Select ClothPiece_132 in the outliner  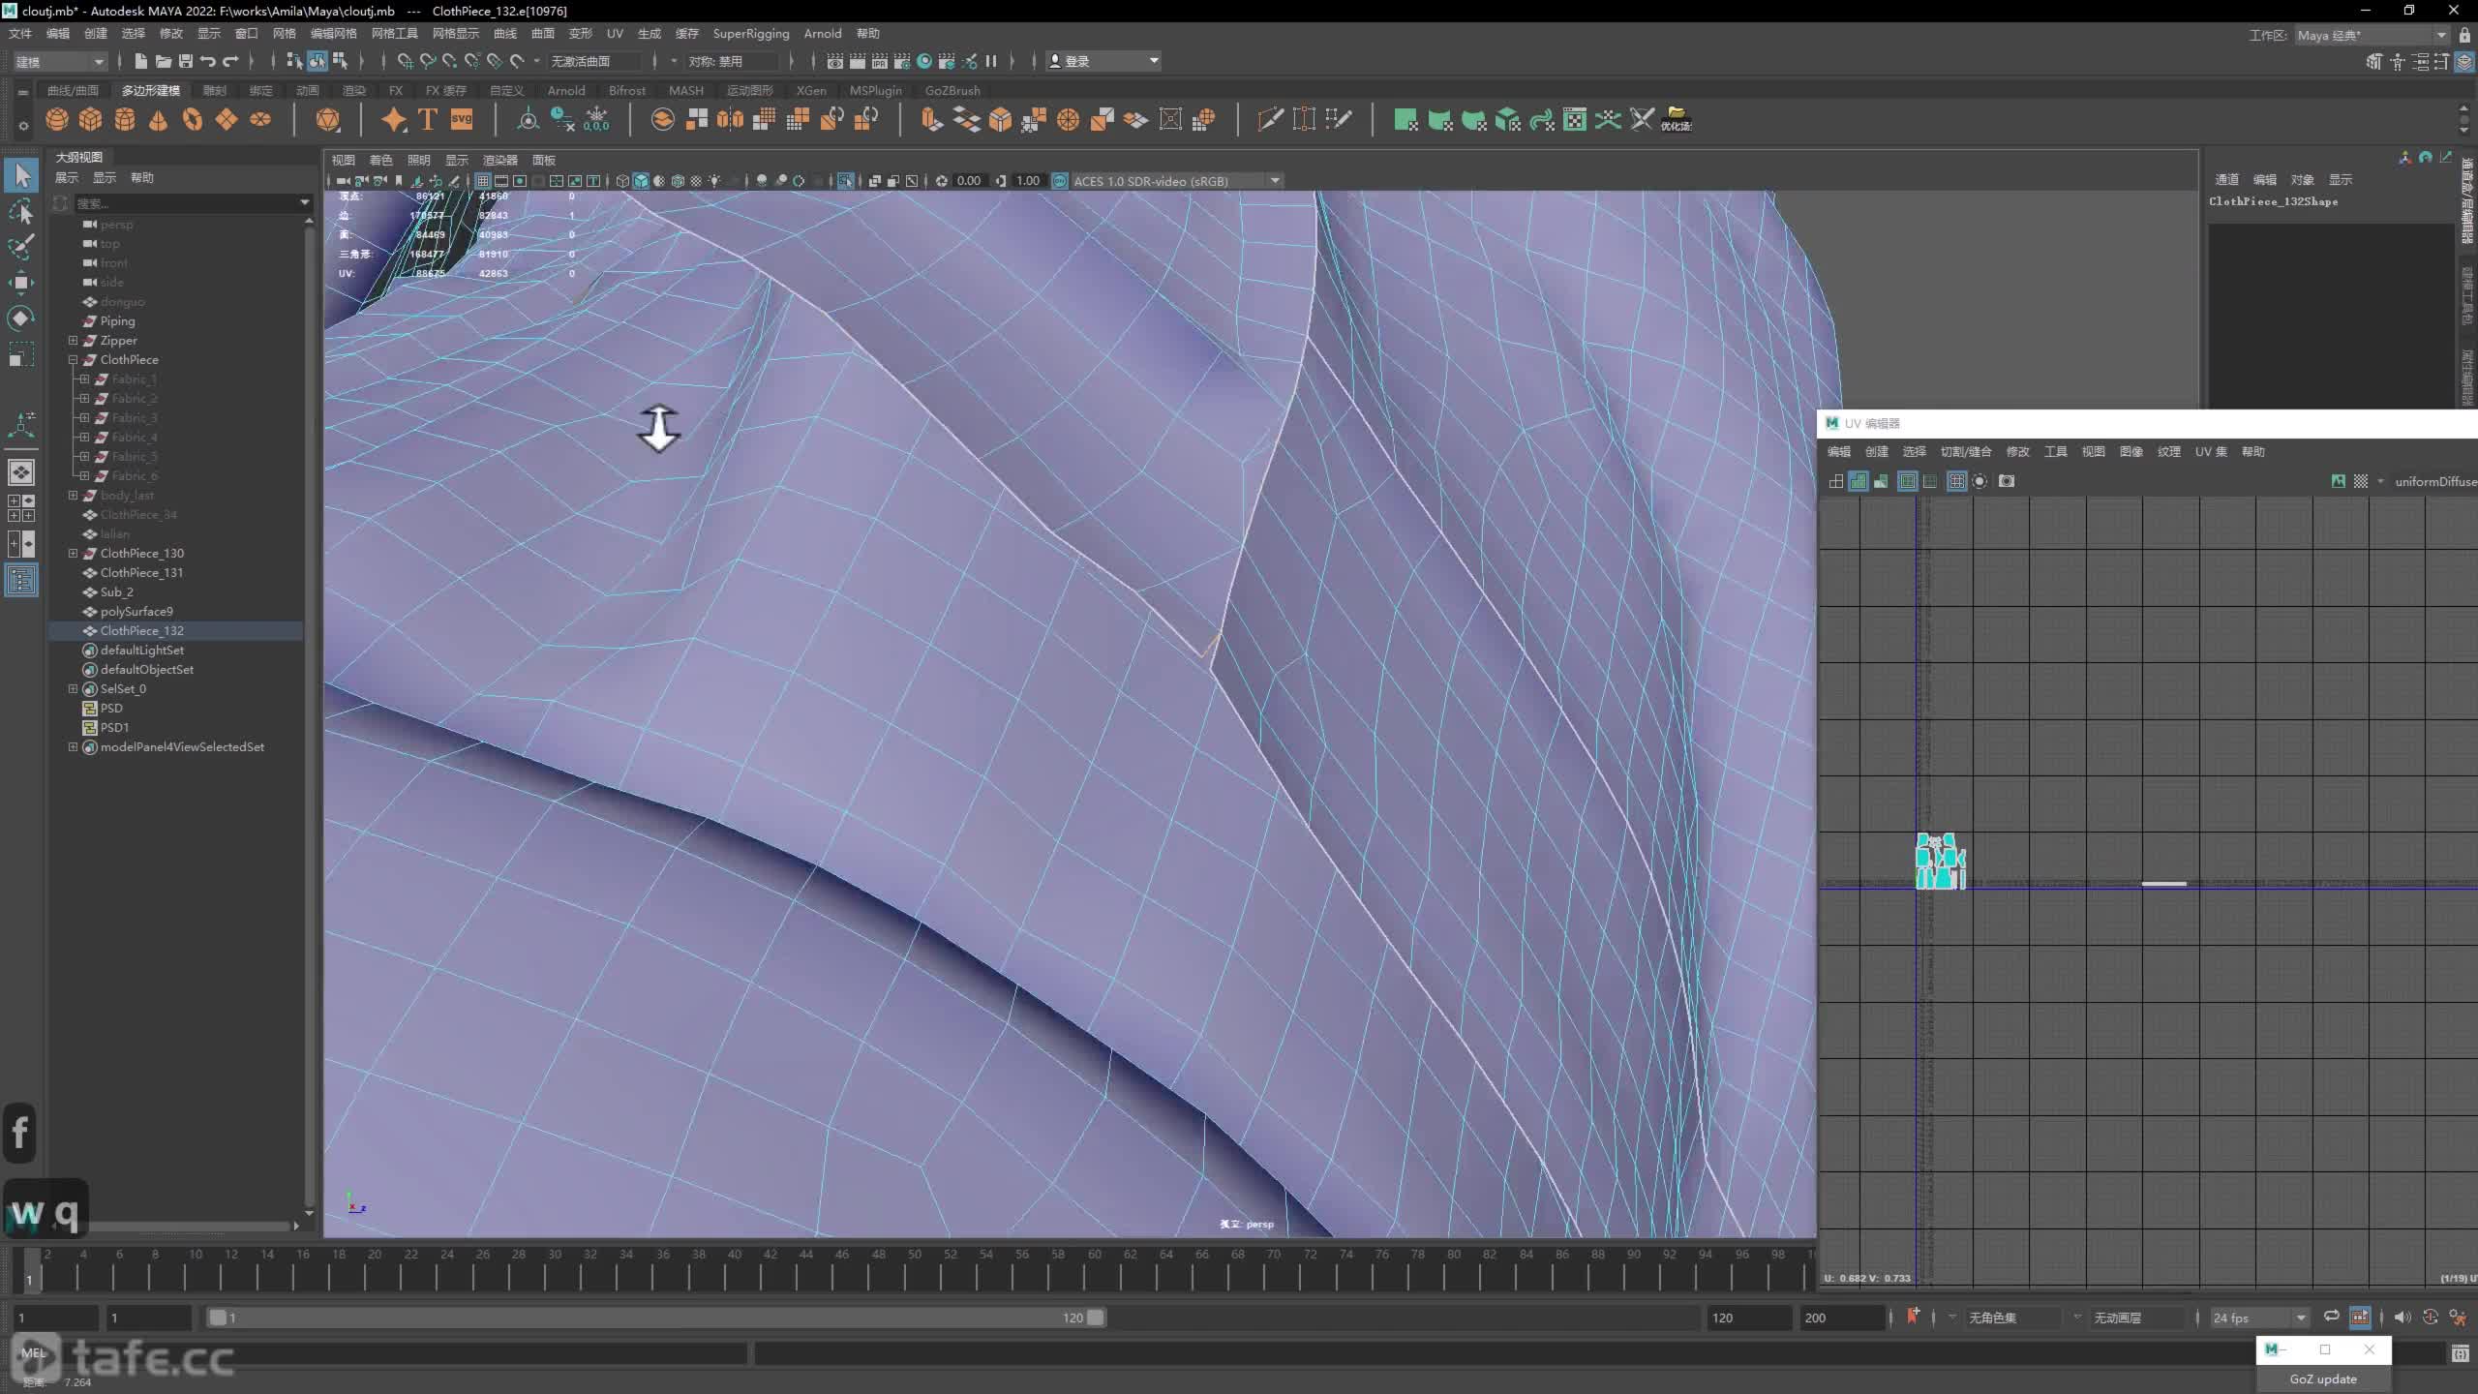click(141, 630)
